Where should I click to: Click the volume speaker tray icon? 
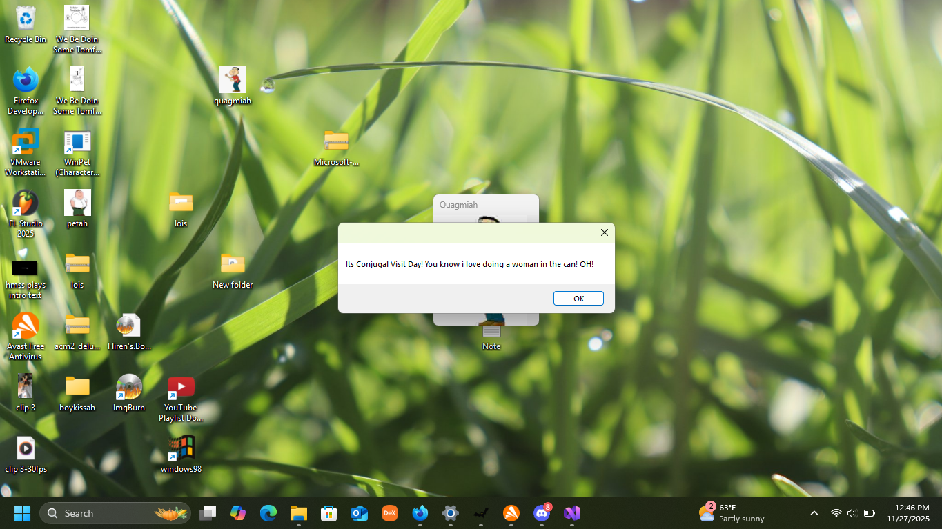tap(852, 513)
